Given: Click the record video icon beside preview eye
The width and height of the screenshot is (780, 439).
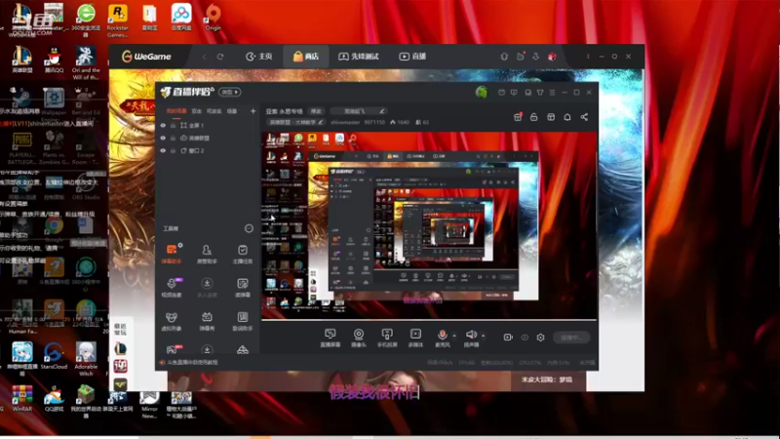Looking at the screenshot, I should pos(508,338).
